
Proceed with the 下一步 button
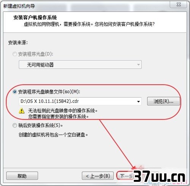[x=125, y=176]
